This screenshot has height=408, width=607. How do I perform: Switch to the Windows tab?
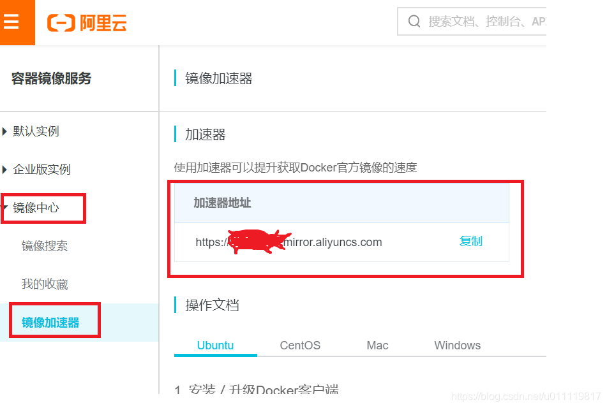pyautogui.click(x=457, y=346)
